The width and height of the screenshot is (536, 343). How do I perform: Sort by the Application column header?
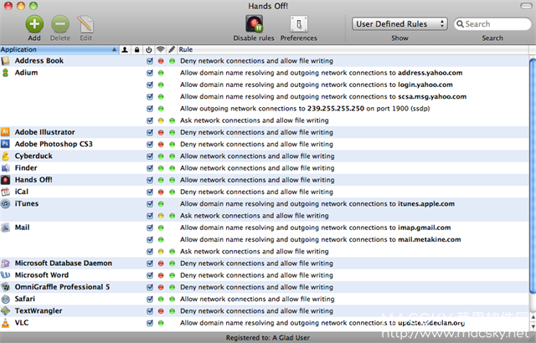[x=59, y=50]
